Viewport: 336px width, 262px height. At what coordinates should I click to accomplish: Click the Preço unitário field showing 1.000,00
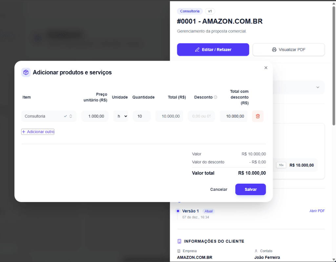tap(95, 116)
